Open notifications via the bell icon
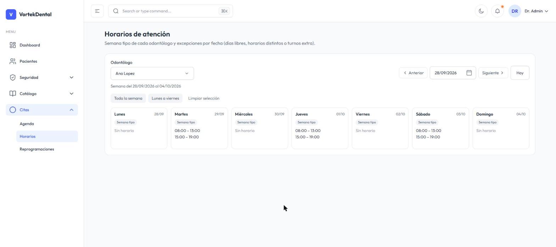The height and width of the screenshot is (247, 556). 497,11
